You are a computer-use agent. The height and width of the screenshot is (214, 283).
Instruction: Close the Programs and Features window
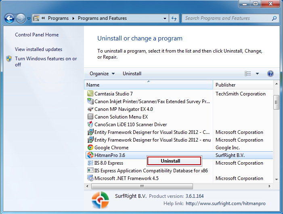(x=270, y=4)
